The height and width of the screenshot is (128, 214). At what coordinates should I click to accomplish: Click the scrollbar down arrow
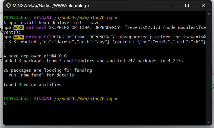208,122
